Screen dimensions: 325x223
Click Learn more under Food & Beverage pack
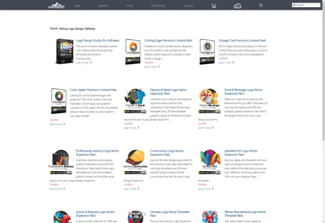click(206, 128)
